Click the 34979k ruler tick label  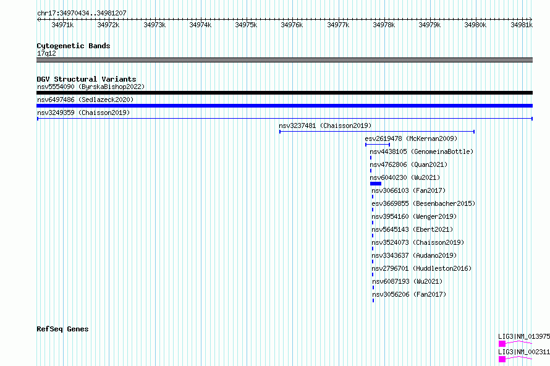click(x=429, y=25)
